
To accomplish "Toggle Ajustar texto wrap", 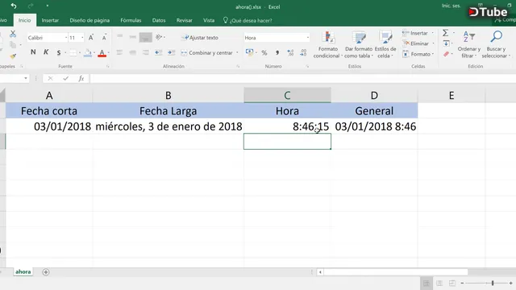I will [201, 38].
